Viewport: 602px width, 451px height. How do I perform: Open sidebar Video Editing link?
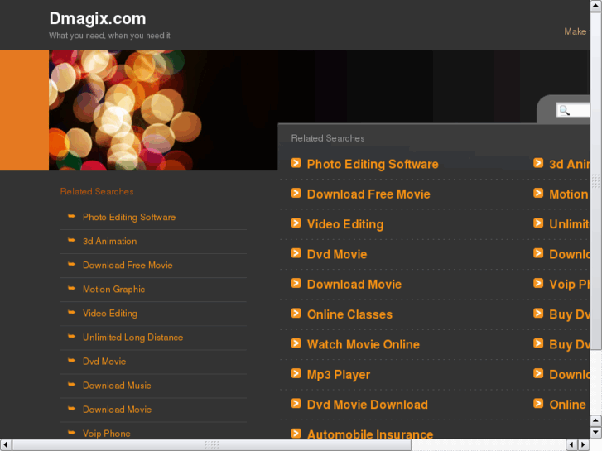[x=110, y=314]
